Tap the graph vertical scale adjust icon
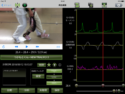The width and height of the screenshot is (125, 94). click(104, 5)
